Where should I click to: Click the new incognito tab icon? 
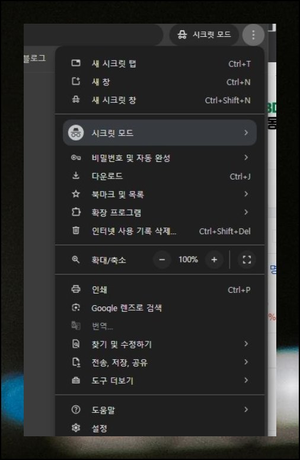click(76, 63)
